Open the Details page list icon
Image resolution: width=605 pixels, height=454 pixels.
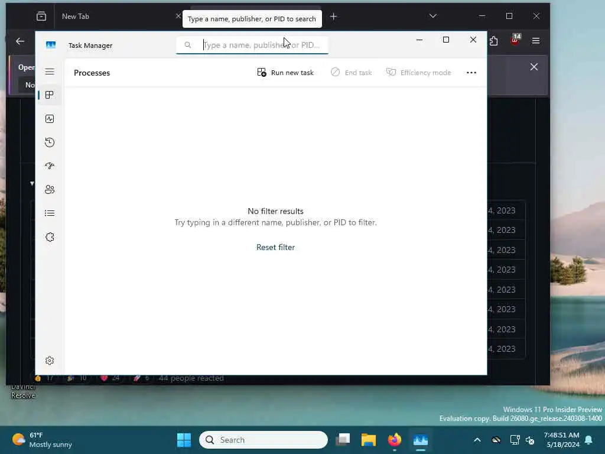(50, 213)
